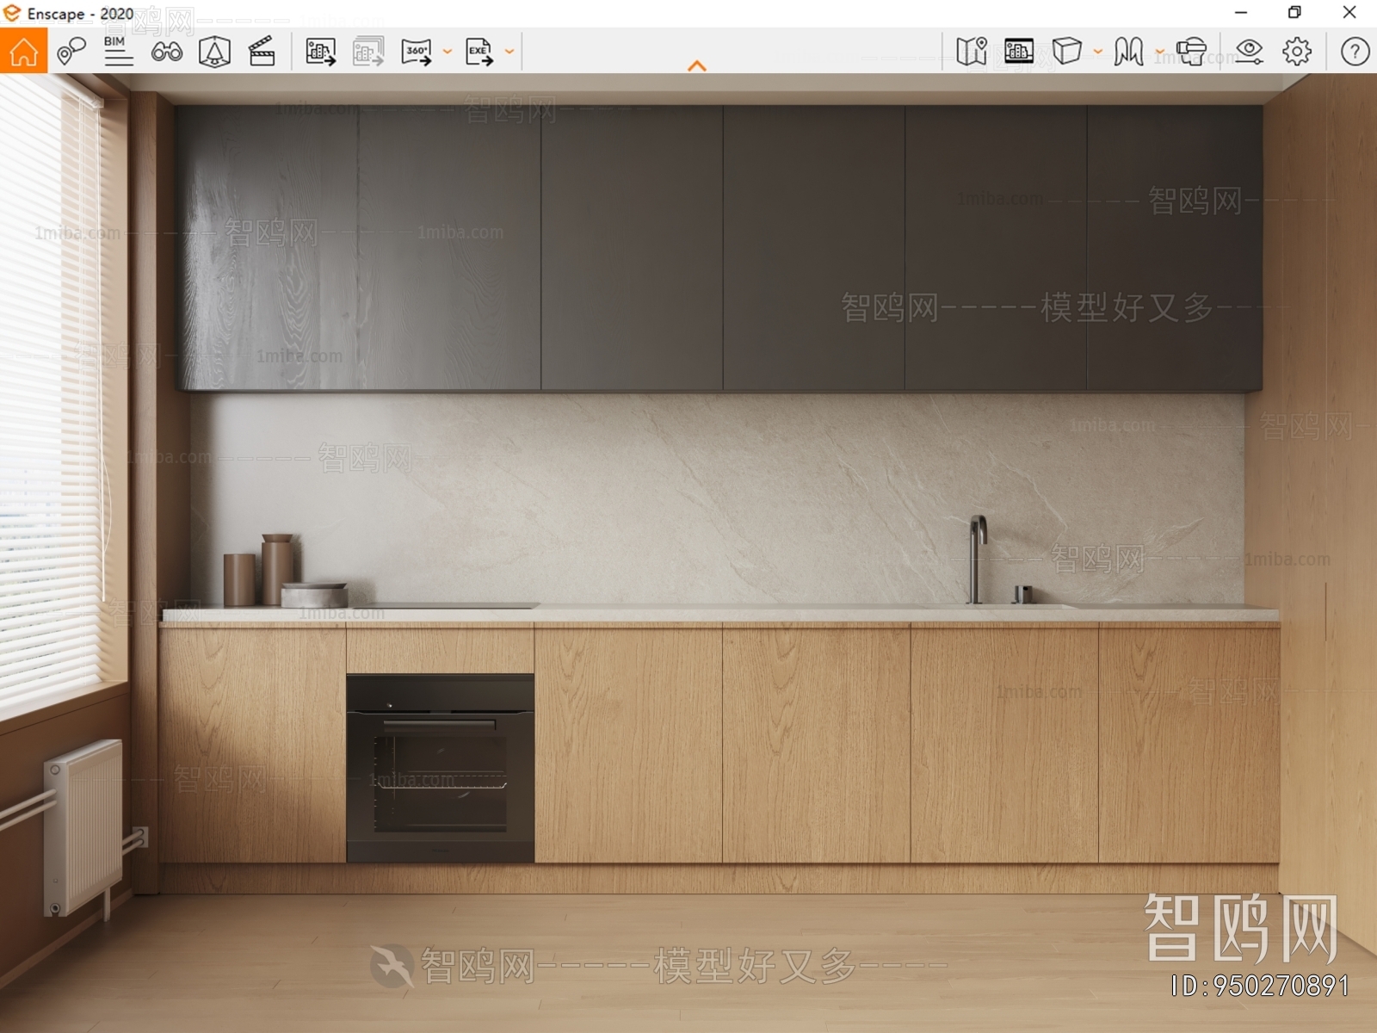
Task: Open the mini map icon
Action: pos(972,52)
